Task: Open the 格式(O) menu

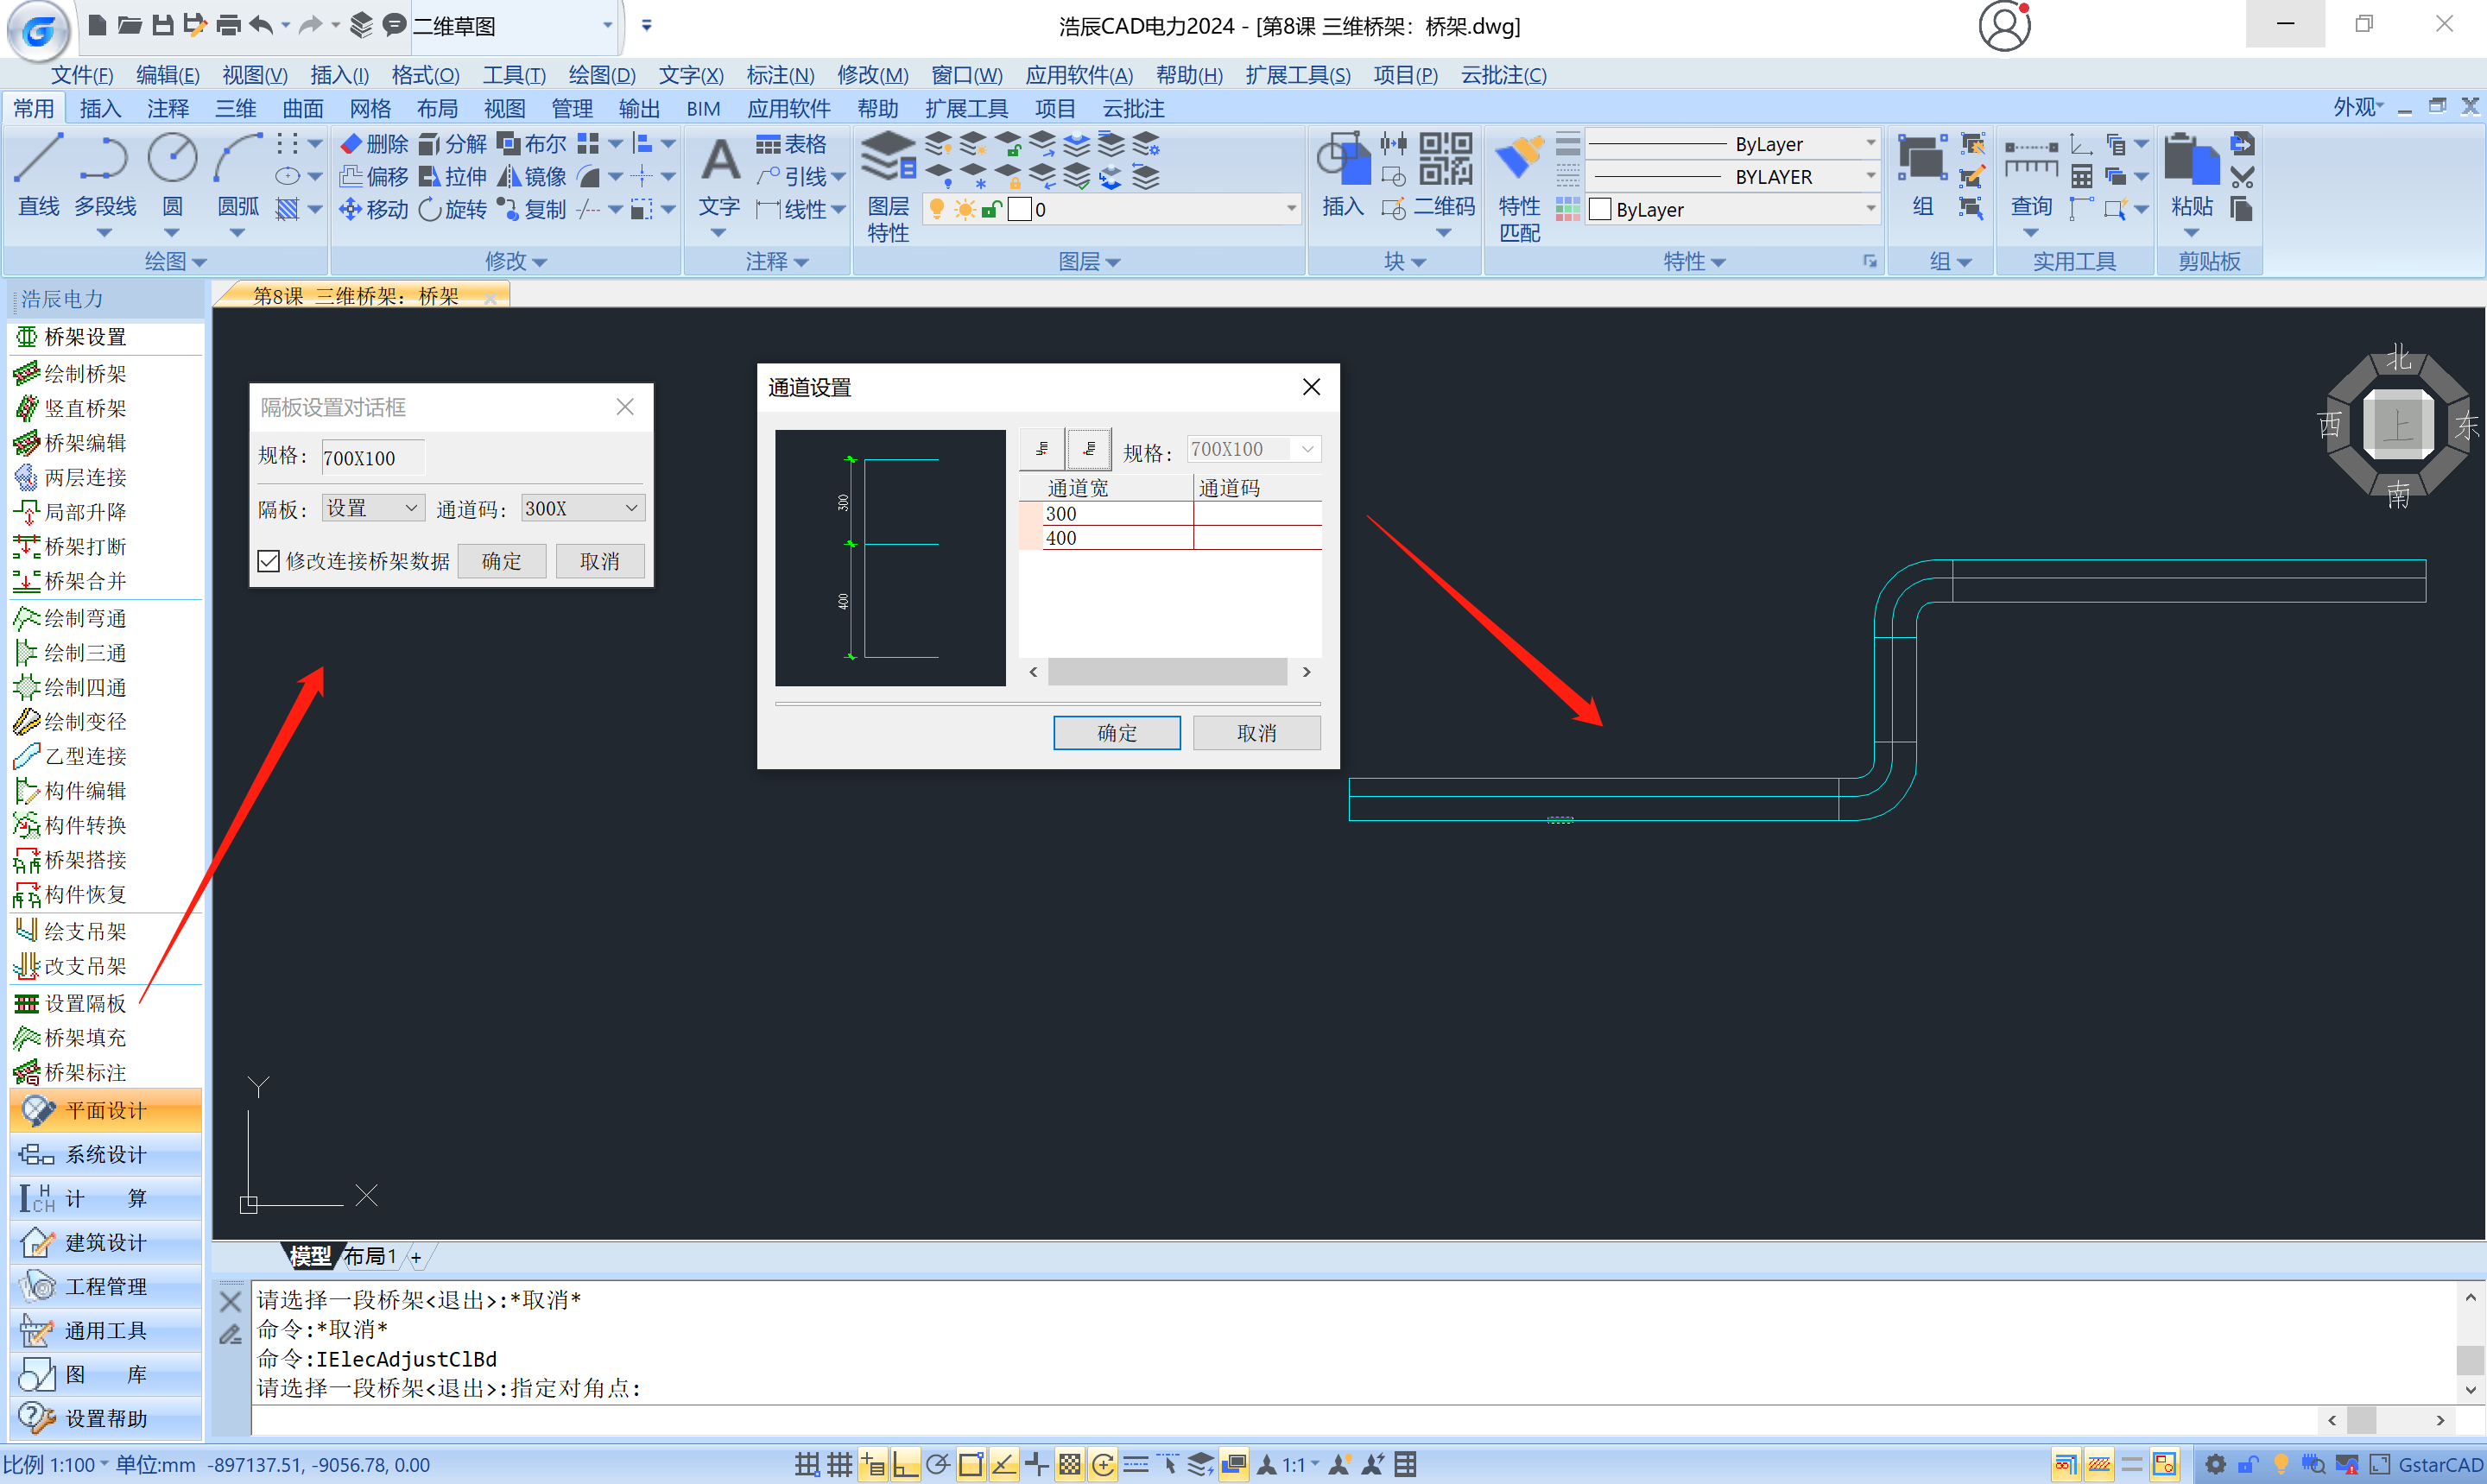Action: (x=425, y=75)
